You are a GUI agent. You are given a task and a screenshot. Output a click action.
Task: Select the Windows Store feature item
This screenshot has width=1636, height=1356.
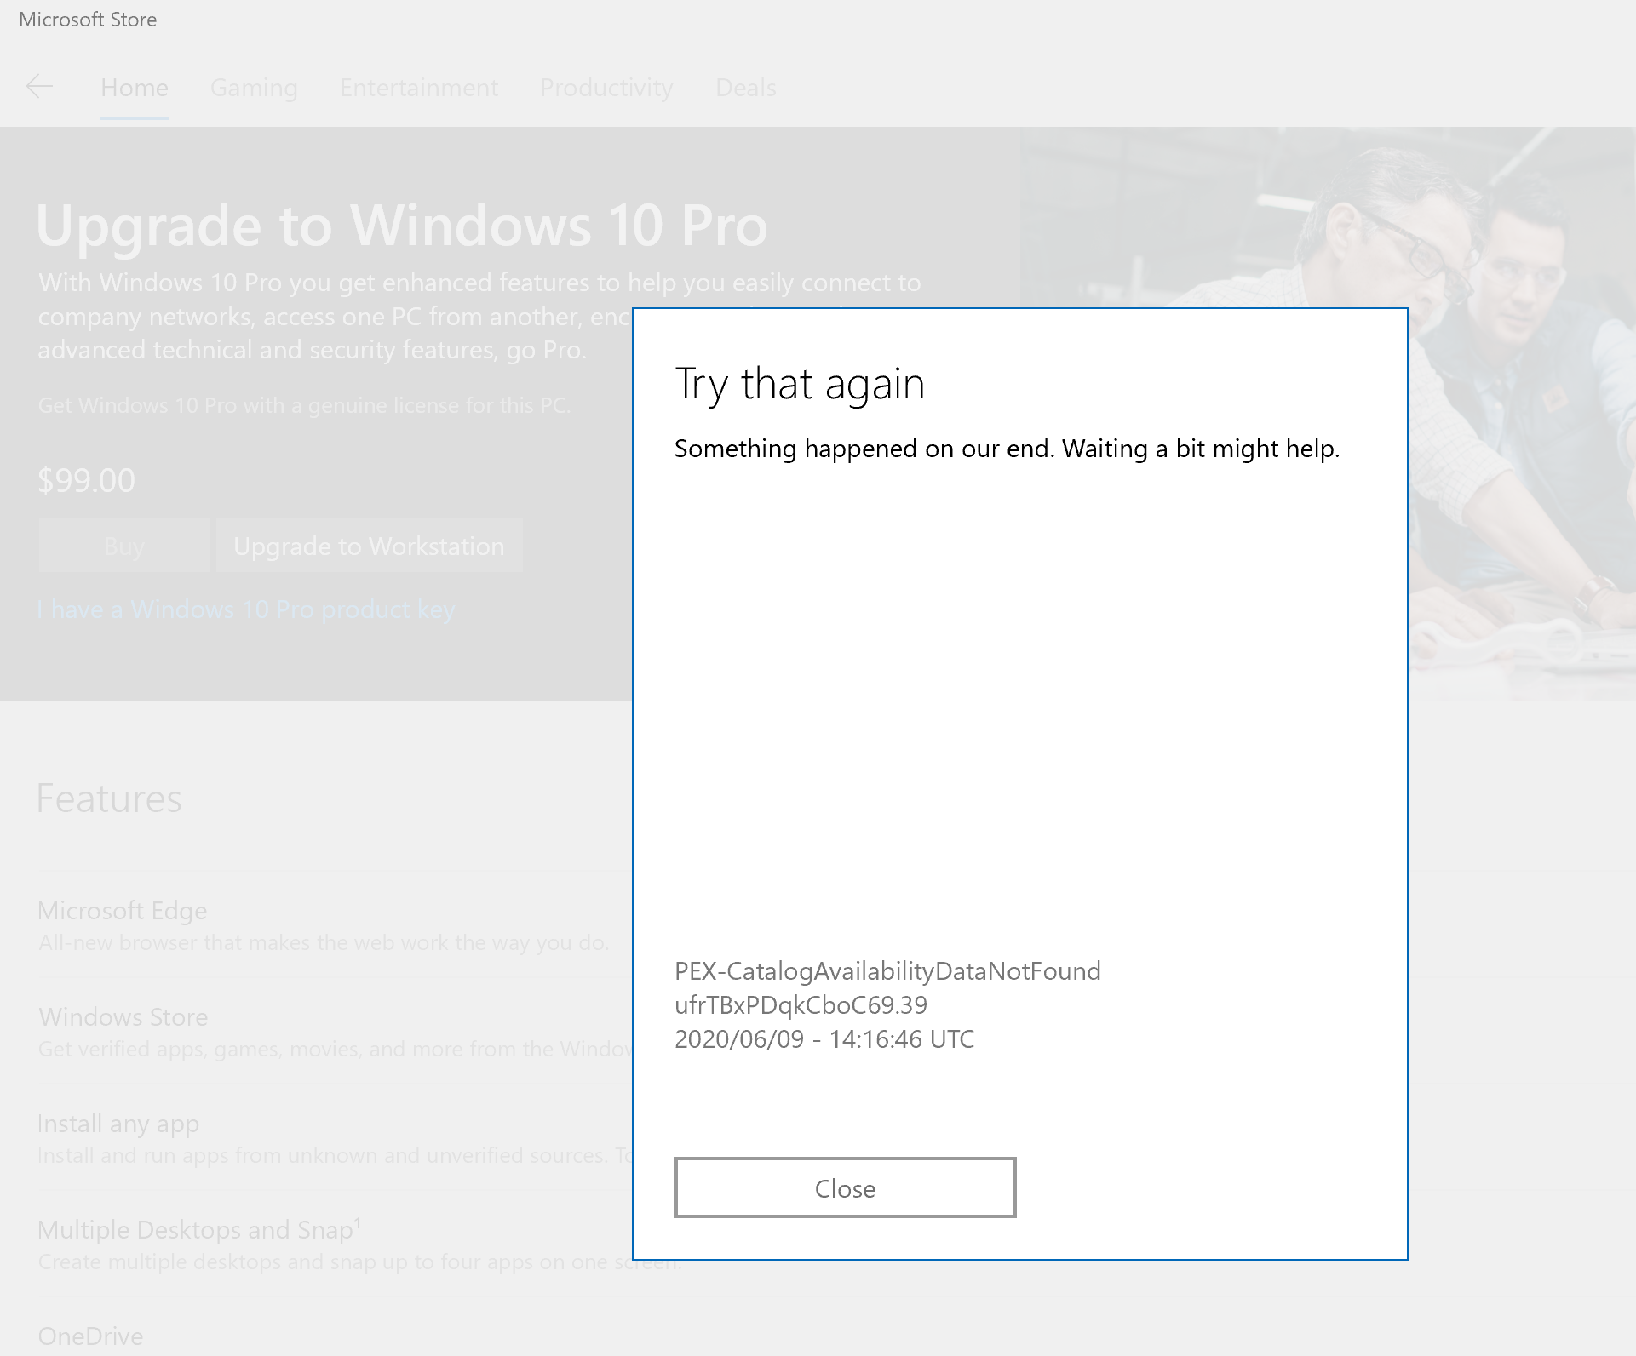pos(123,1017)
